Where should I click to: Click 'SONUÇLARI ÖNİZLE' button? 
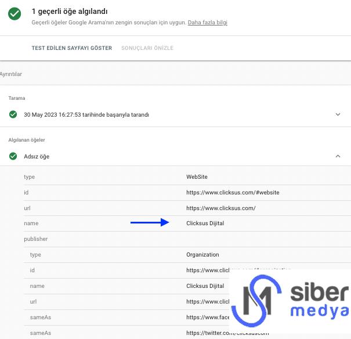click(x=147, y=48)
